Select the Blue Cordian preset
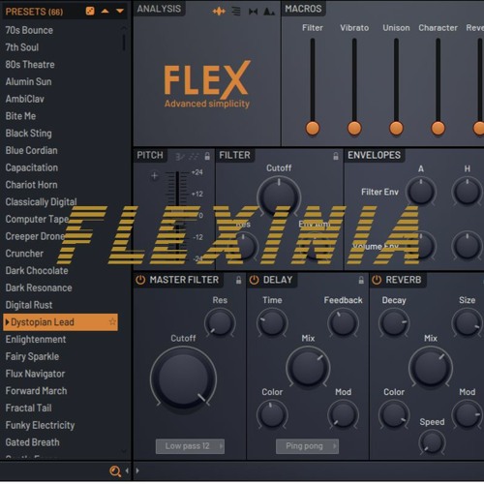Viewport: 484px width, 484px height. coord(32,150)
